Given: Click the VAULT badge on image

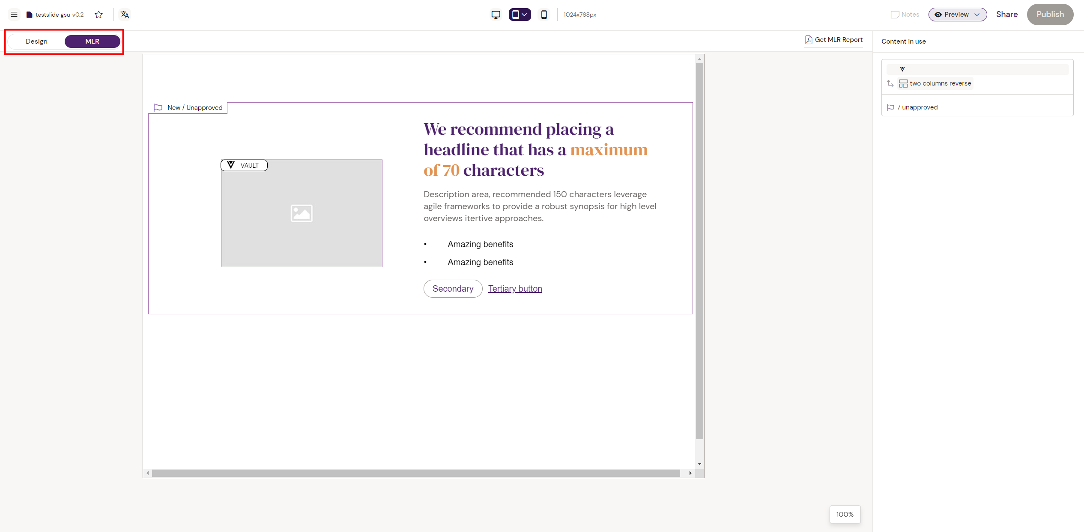Looking at the screenshot, I should pos(244,165).
